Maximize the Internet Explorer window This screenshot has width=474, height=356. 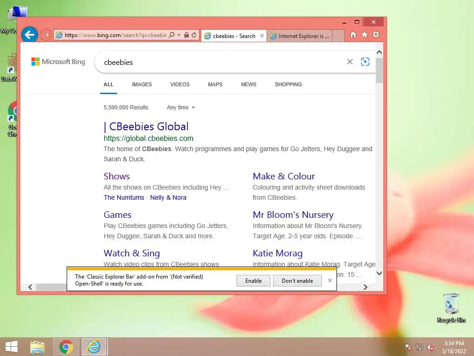coord(357,22)
